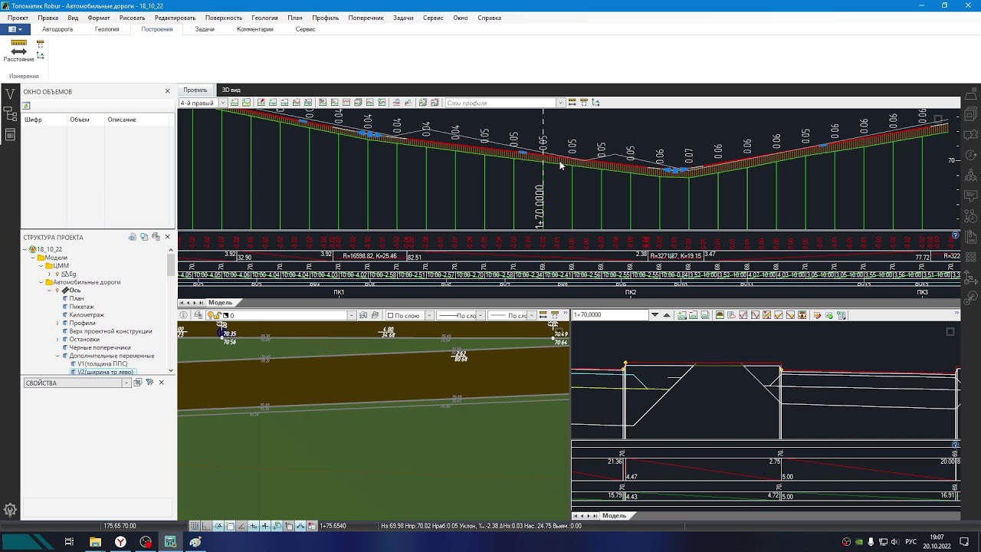Open the layer 0 dropdown in plan toolbar
The height and width of the screenshot is (552, 981).
pos(352,316)
